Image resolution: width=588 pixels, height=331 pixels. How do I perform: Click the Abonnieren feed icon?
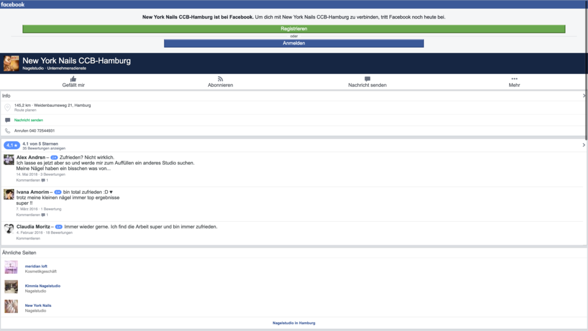(x=220, y=79)
